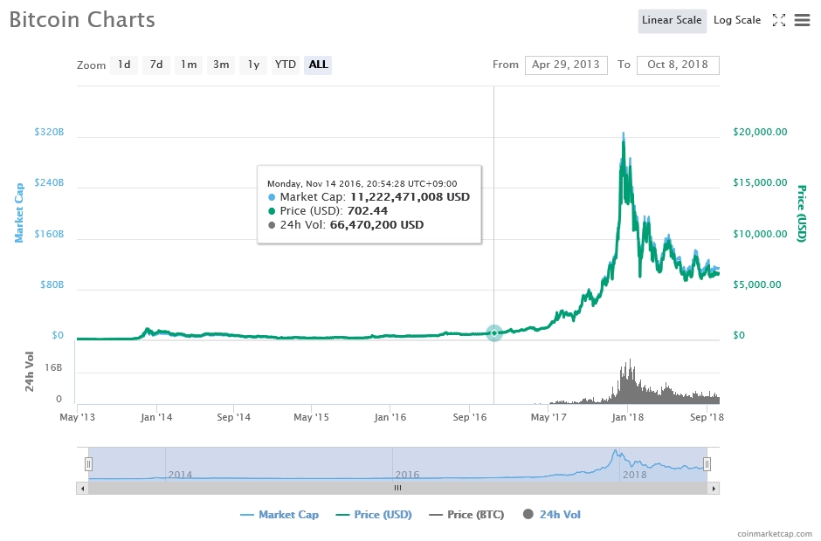Set zoom range to 7d

click(x=156, y=65)
